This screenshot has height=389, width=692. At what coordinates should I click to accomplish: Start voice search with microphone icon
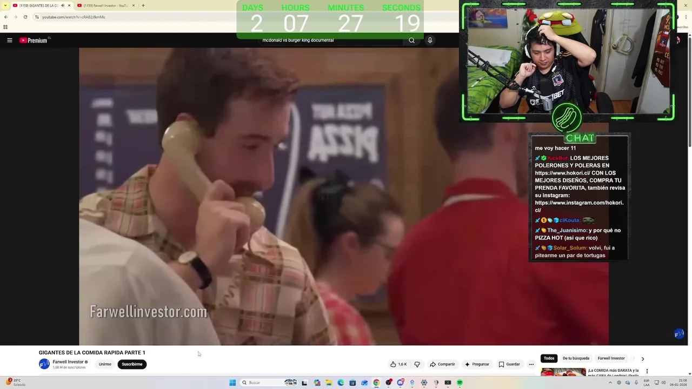coord(430,41)
